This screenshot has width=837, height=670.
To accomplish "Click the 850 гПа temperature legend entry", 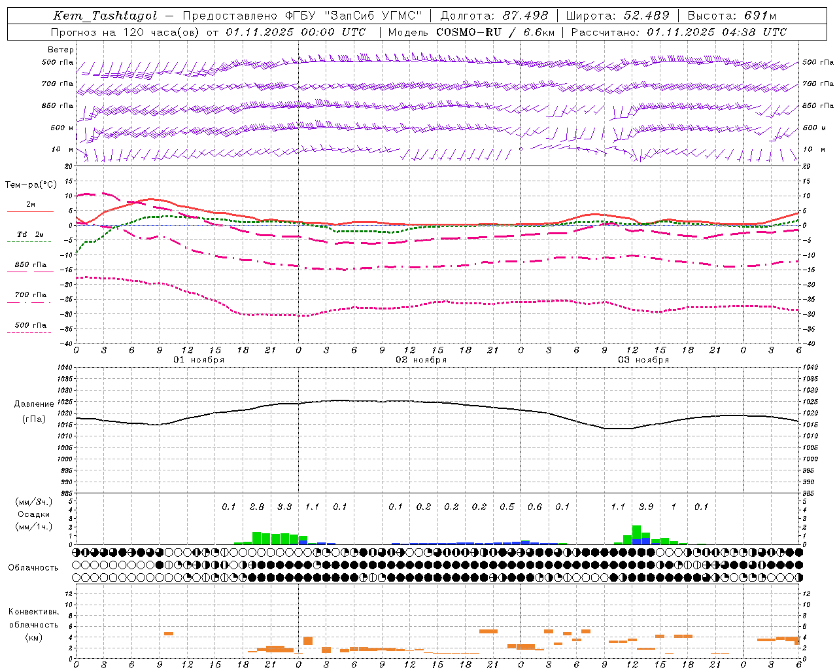I will (31, 264).
